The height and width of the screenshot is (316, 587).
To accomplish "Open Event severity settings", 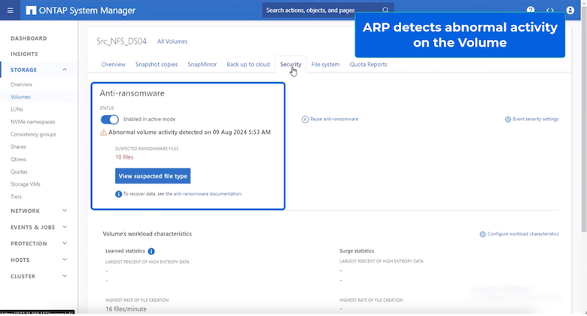I will [536, 119].
